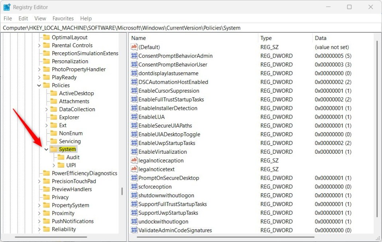The height and width of the screenshot is (242, 382).
Task: Open the Favorites menu
Action: pos(63,18)
